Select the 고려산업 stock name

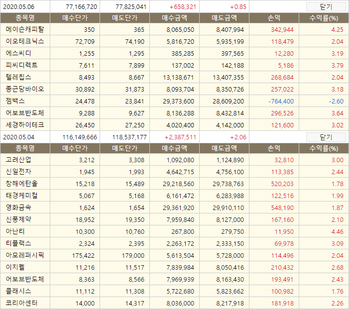[x=18, y=160]
